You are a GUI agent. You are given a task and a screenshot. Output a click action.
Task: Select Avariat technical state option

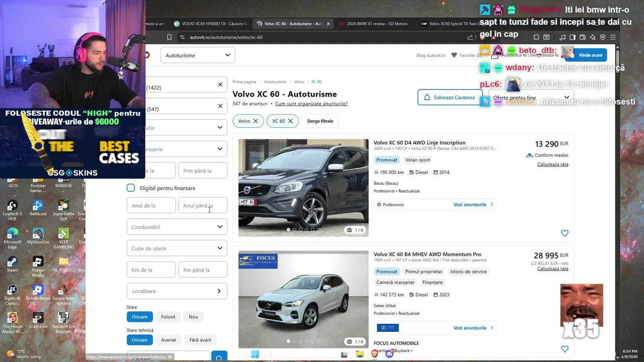[x=169, y=340]
